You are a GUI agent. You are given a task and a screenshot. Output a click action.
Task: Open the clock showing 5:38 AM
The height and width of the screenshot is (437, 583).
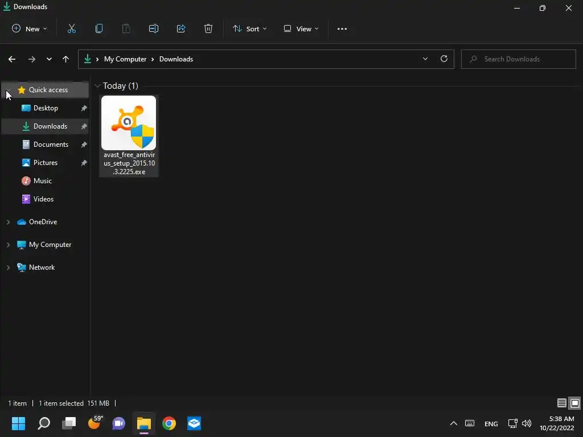557,423
